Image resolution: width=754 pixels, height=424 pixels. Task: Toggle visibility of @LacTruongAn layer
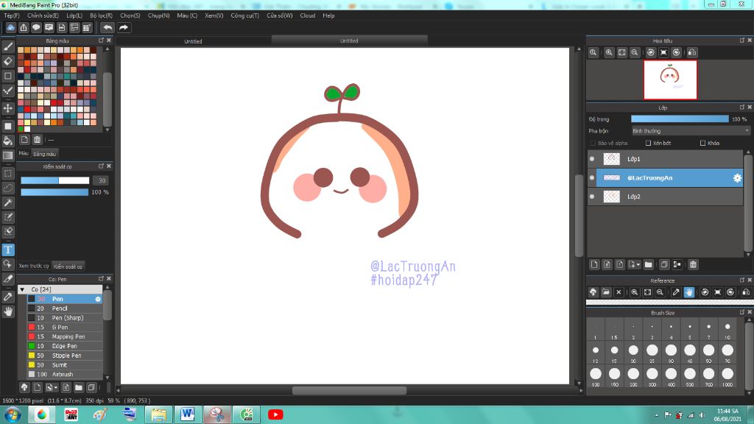(592, 178)
